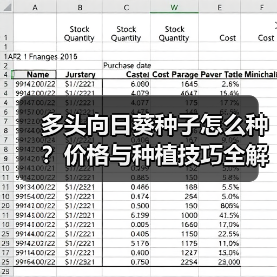Image resolution: width=277 pixels, height=277 pixels.
Task: Select the name cell 99164.00/22
Action: point(35,262)
